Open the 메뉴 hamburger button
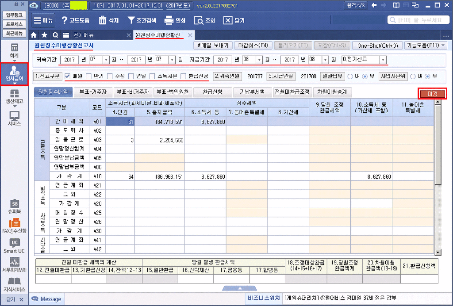Viewport: 453px width, 306px height. point(43,20)
